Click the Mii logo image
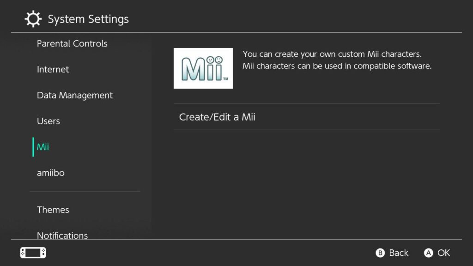473x266 pixels. point(203,68)
